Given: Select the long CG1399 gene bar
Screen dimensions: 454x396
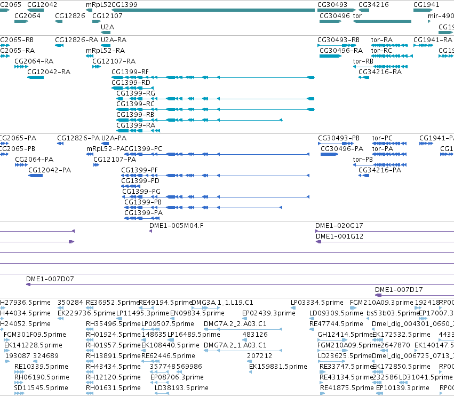Looking at the screenshot, I should (213, 10).
